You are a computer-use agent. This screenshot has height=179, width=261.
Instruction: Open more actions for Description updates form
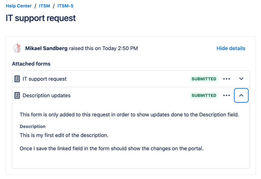point(226,95)
